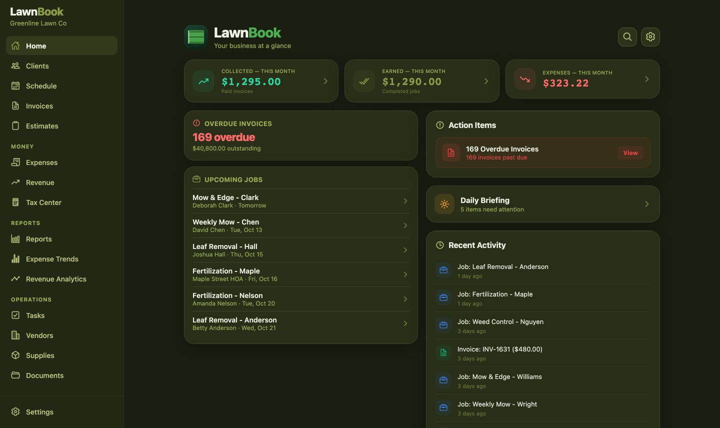Click the Clients people icon in sidebar
This screenshot has height=428, width=720.
tap(15, 65)
